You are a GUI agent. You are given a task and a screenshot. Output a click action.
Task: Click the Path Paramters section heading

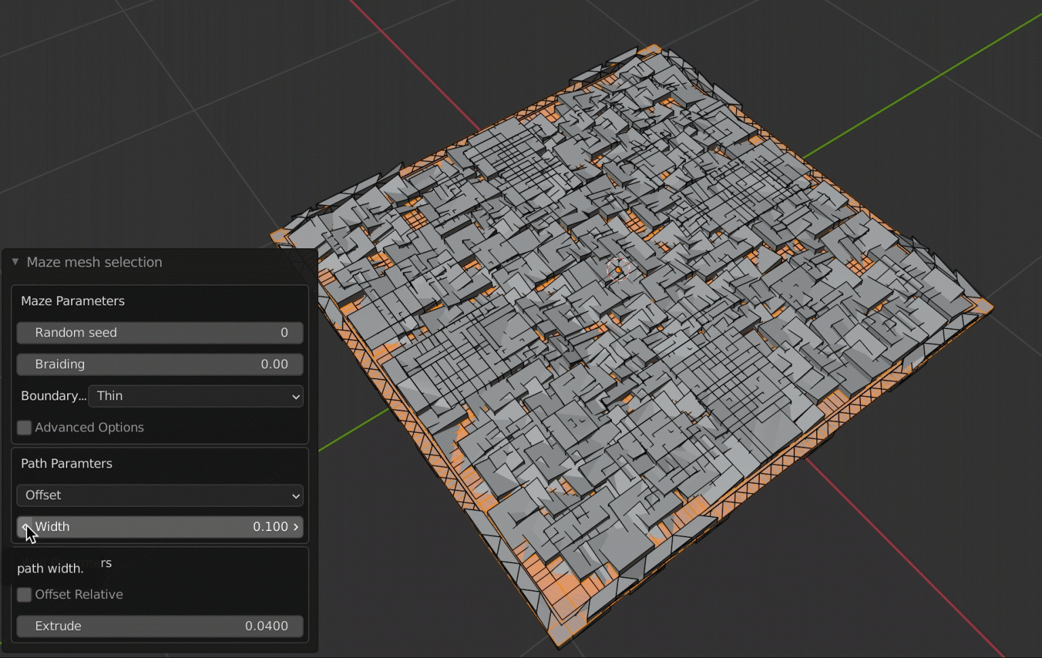pyautogui.click(x=66, y=463)
